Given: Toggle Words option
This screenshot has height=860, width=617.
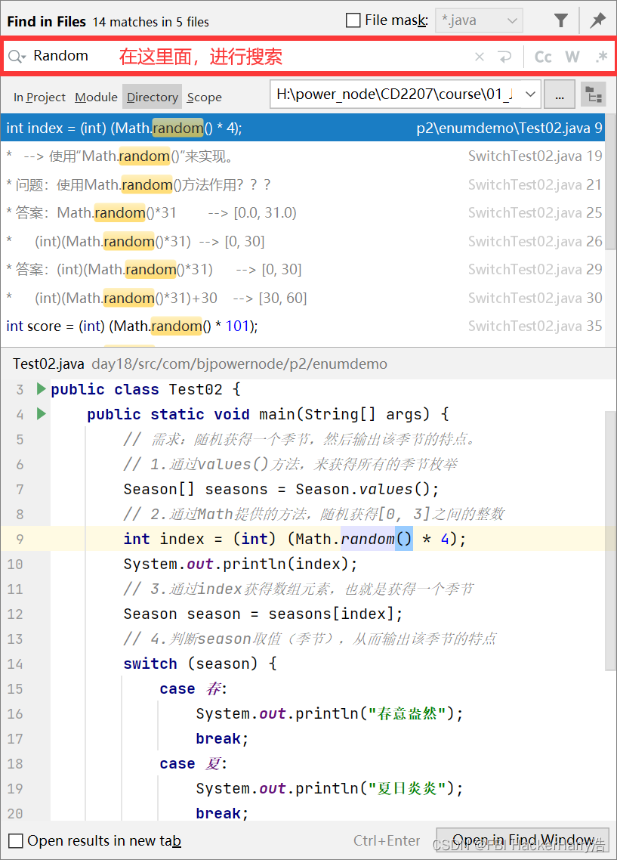Looking at the screenshot, I should click(x=572, y=57).
